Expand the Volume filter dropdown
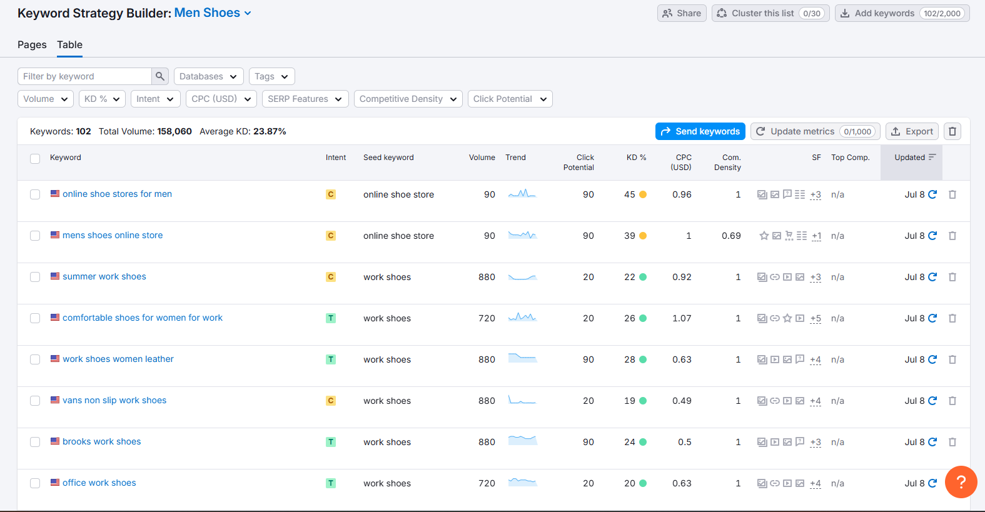Image resolution: width=985 pixels, height=512 pixels. [46, 99]
